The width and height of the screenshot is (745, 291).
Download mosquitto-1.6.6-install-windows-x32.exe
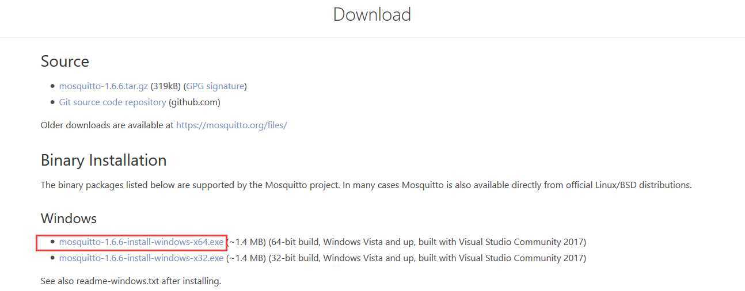pyautogui.click(x=141, y=258)
